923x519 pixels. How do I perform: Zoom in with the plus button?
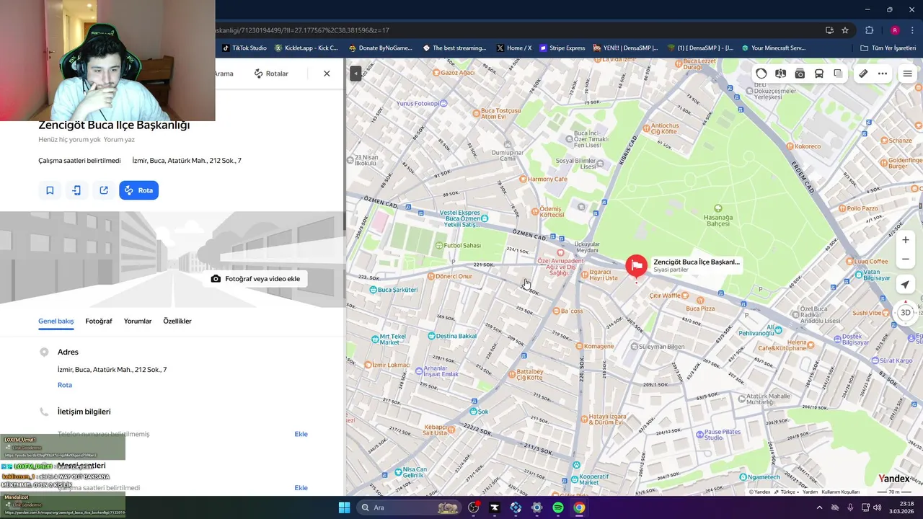(x=906, y=240)
